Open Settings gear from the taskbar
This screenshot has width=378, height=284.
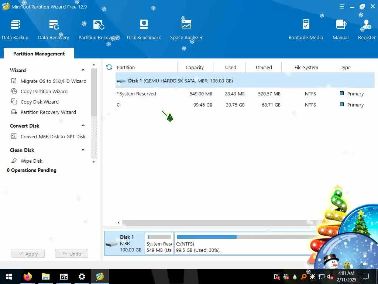[x=82, y=277]
